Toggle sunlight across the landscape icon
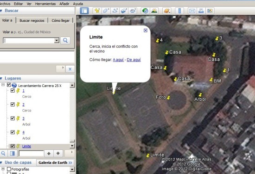 [x=154, y=11]
